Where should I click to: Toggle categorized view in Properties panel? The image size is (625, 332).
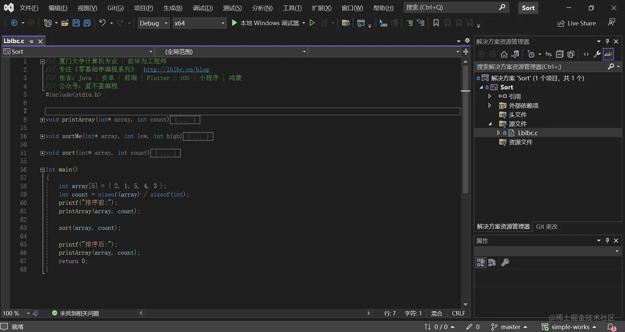[x=481, y=262]
